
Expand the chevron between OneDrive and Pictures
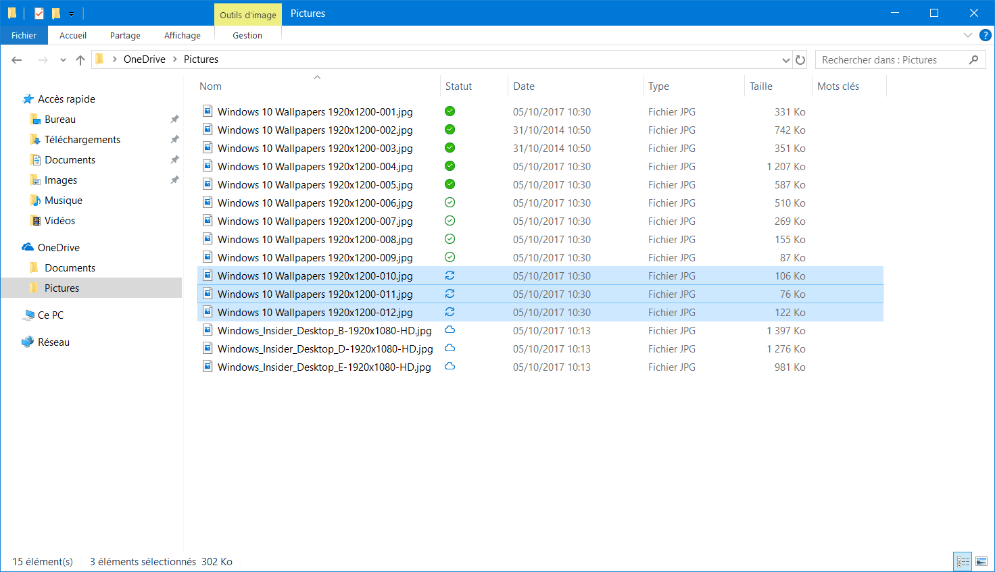click(175, 59)
